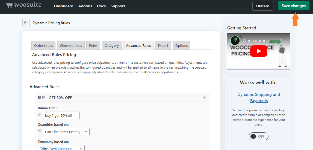This screenshot has width=313, height=150.
Task: Click the video channel avatar
Action: [235, 41]
